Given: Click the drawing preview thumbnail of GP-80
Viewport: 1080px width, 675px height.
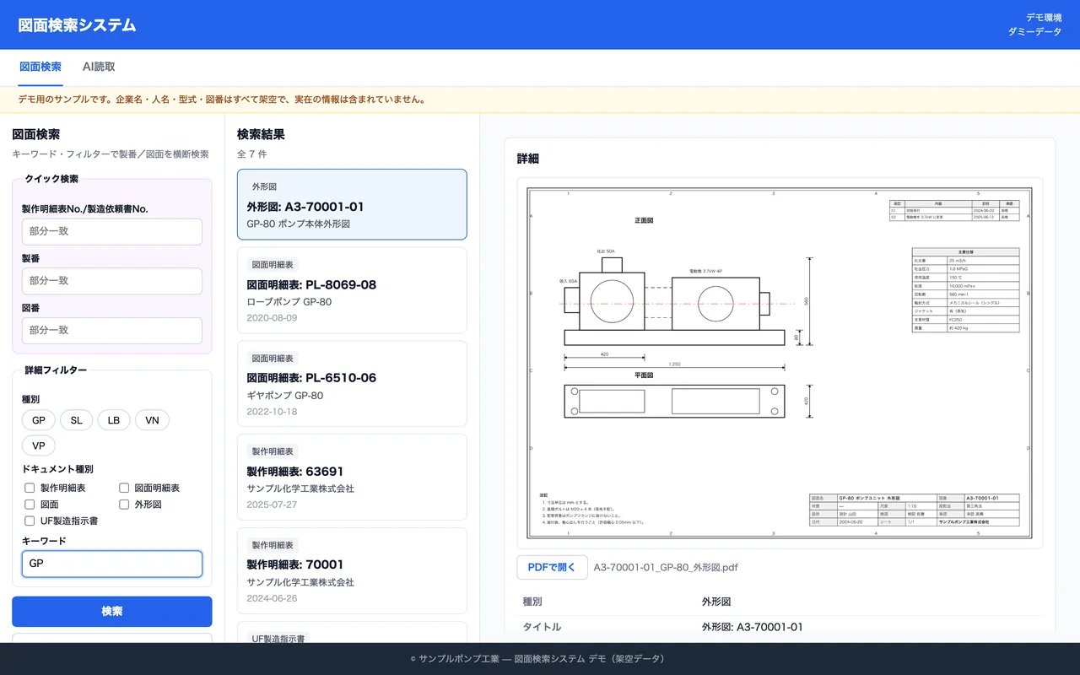Looking at the screenshot, I should (x=780, y=363).
